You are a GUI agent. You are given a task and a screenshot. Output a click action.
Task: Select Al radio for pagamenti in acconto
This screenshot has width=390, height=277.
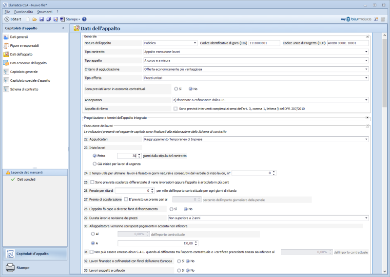tap(93, 234)
